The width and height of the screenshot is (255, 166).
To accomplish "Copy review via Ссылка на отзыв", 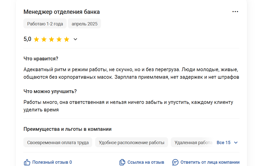I will pos(146,162).
